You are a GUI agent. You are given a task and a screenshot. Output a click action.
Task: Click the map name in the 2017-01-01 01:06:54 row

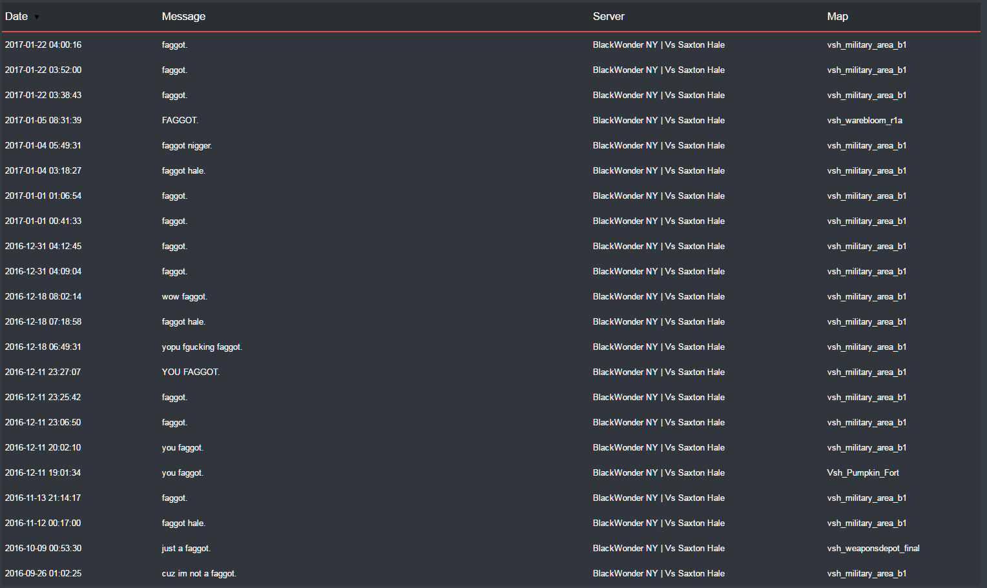click(866, 196)
